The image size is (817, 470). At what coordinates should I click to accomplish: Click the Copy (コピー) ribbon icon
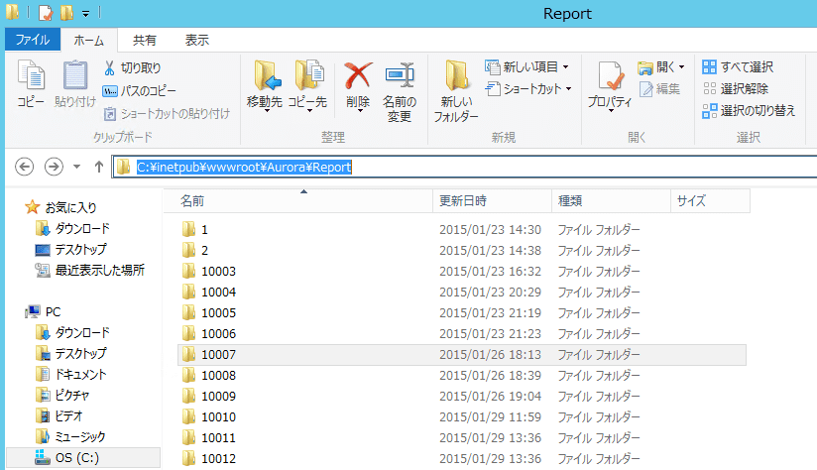tap(31, 83)
